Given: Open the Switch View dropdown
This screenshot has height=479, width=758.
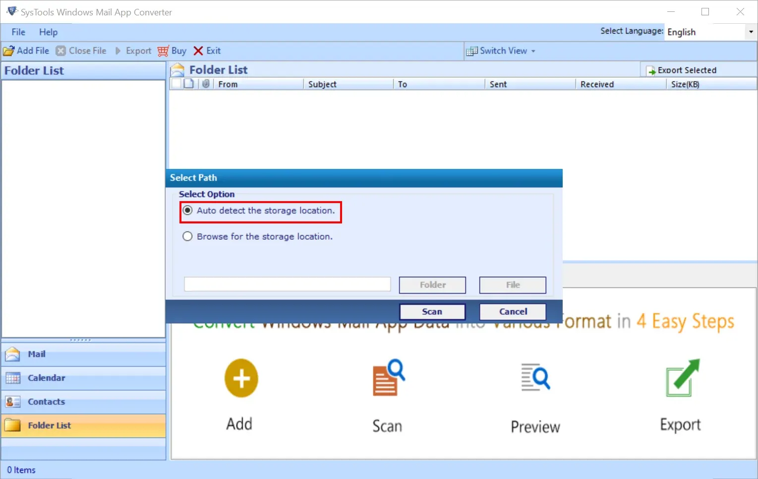Looking at the screenshot, I should tap(502, 51).
